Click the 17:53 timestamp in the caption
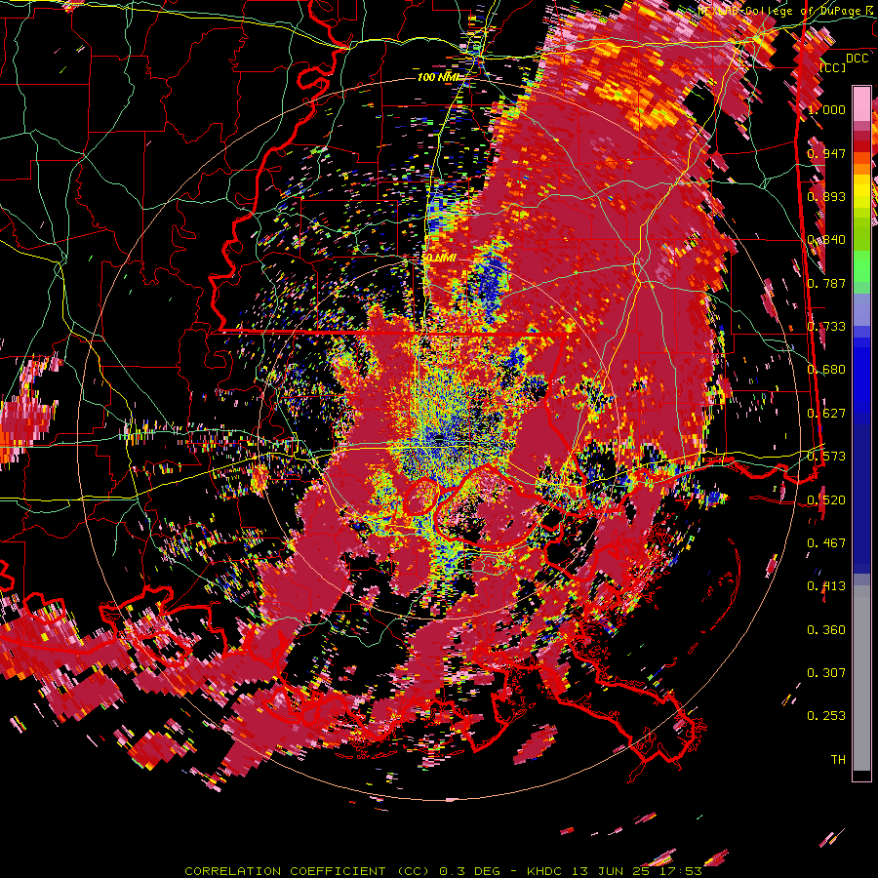 [x=682, y=871]
